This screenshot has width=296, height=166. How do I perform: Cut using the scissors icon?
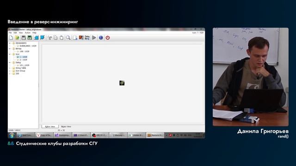pos(49,38)
